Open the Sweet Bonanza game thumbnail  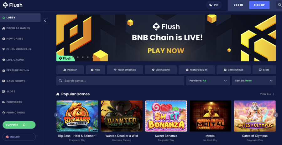(166, 116)
